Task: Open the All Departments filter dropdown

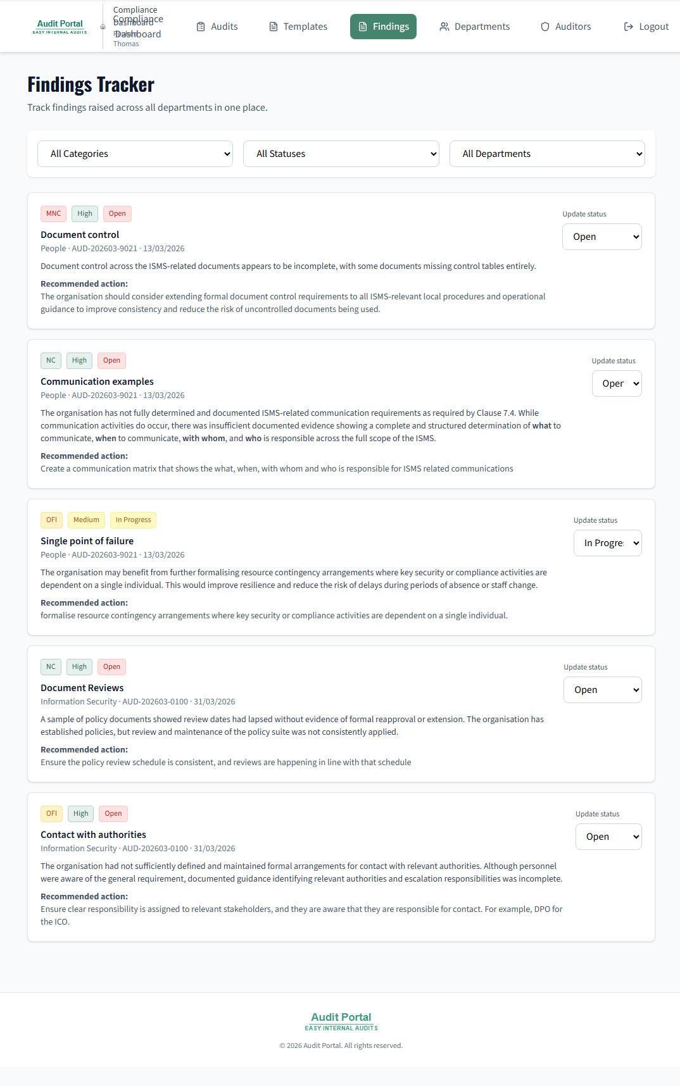Action: (547, 154)
